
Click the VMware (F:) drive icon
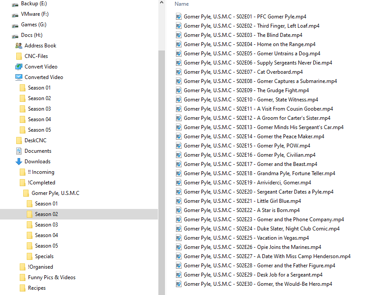[x=14, y=14]
